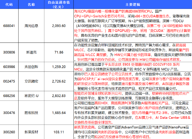Click the name cell 寒武纪-U
Screen dimensions: 192x139
pyautogui.click(x=31, y=96)
